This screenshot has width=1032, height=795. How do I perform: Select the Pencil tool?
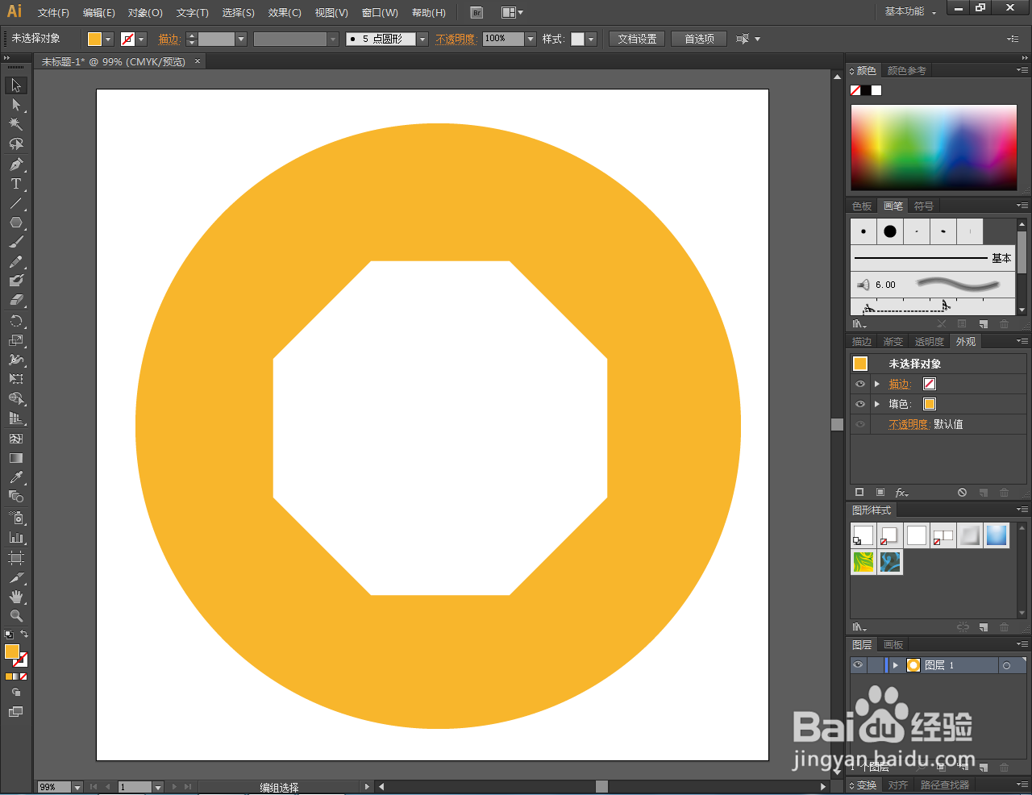[16, 262]
